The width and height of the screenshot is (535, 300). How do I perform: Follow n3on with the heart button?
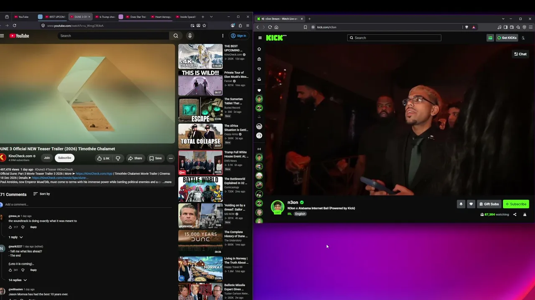coord(471,204)
